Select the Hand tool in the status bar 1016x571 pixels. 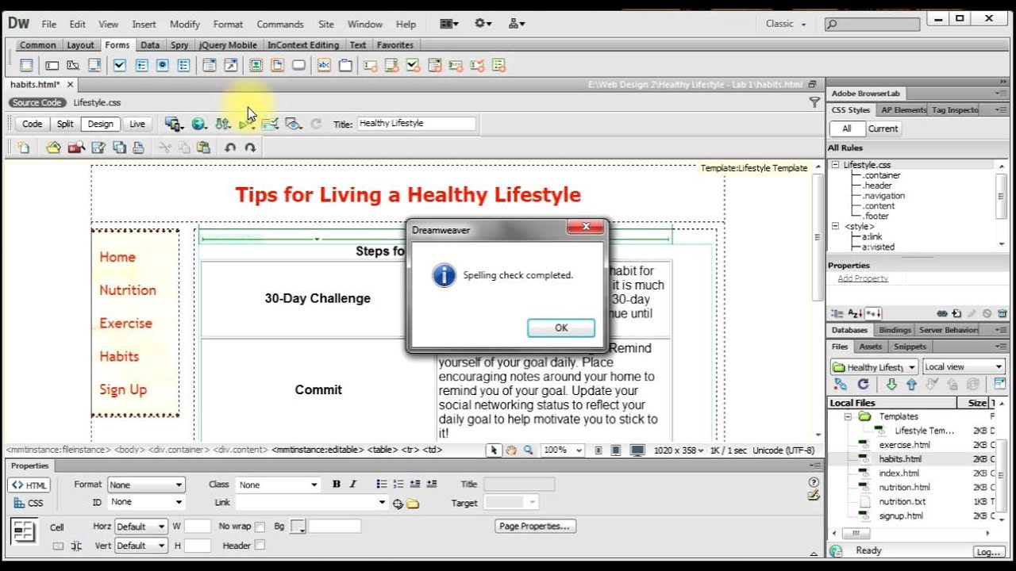(511, 450)
